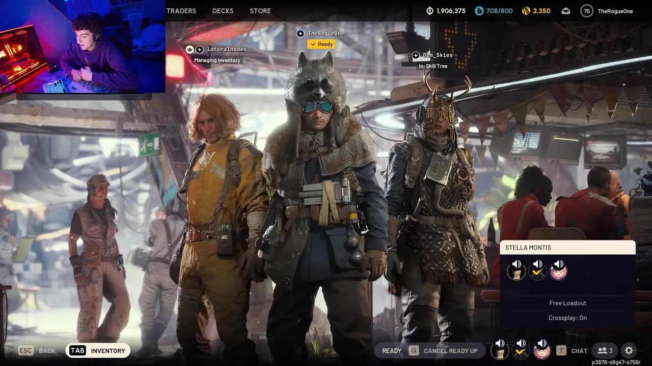Open the STORE tab
This screenshot has width=652, height=366.
260,11
